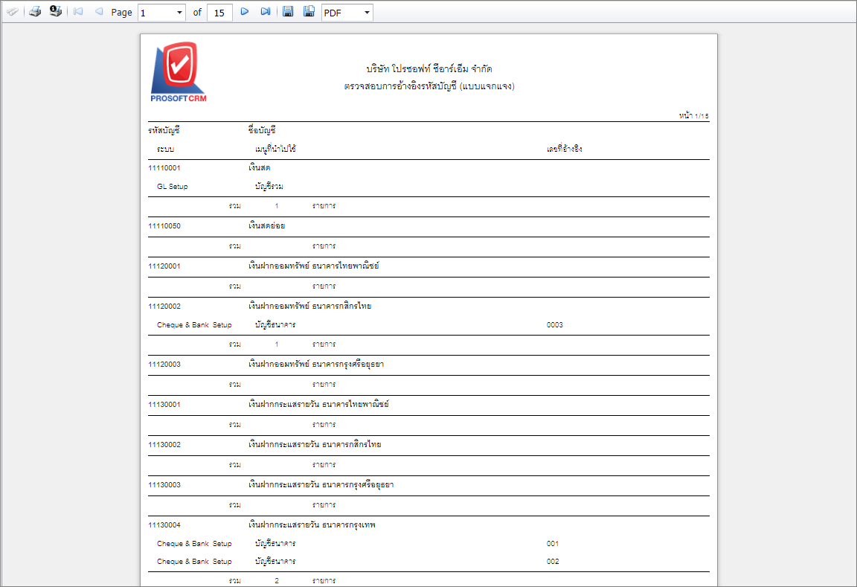Click the page indicator 1/15 text
Viewport: 857px width, 587px height.
pos(693,116)
